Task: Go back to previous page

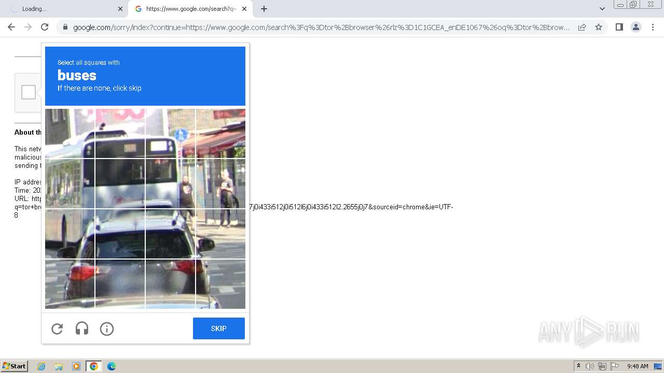Action: pos(11,27)
